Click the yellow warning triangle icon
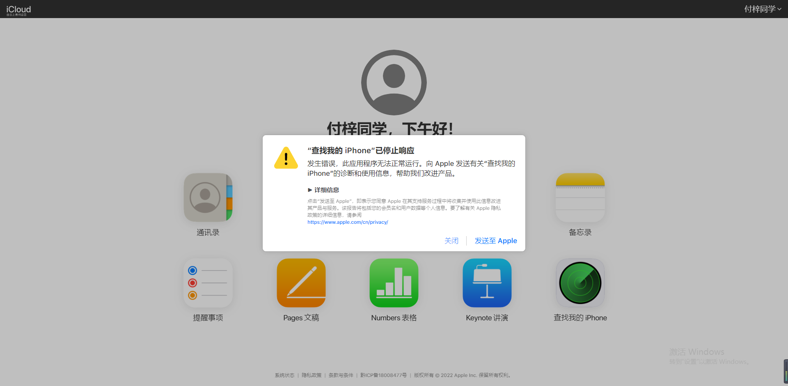The width and height of the screenshot is (788, 386). (x=286, y=158)
